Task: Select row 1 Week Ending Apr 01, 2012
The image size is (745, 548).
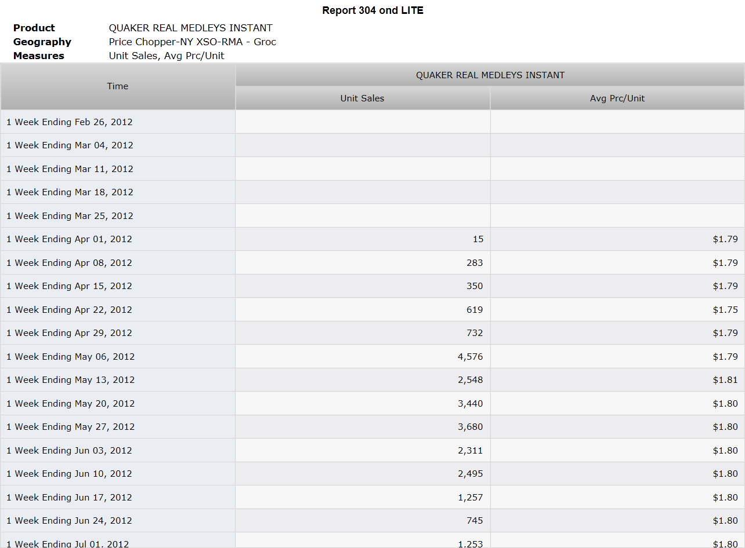Action: coord(372,239)
